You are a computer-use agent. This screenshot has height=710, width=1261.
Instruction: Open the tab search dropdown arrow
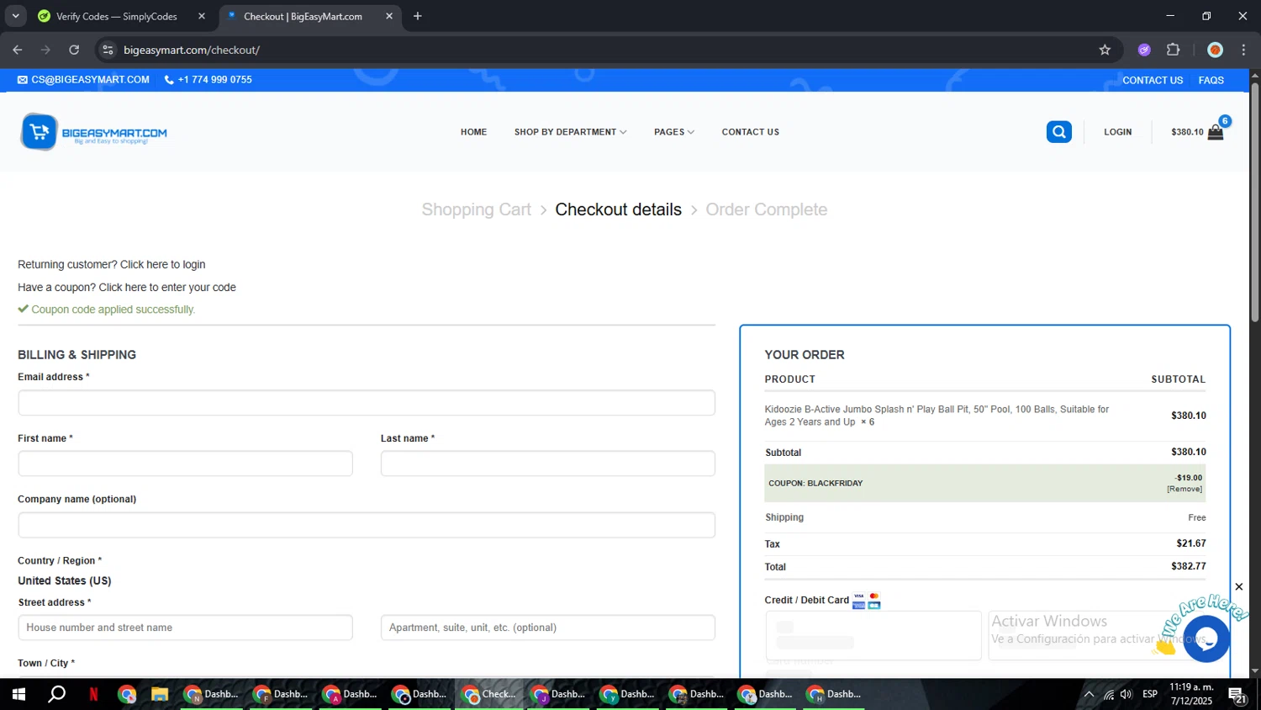pyautogui.click(x=15, y=16)
